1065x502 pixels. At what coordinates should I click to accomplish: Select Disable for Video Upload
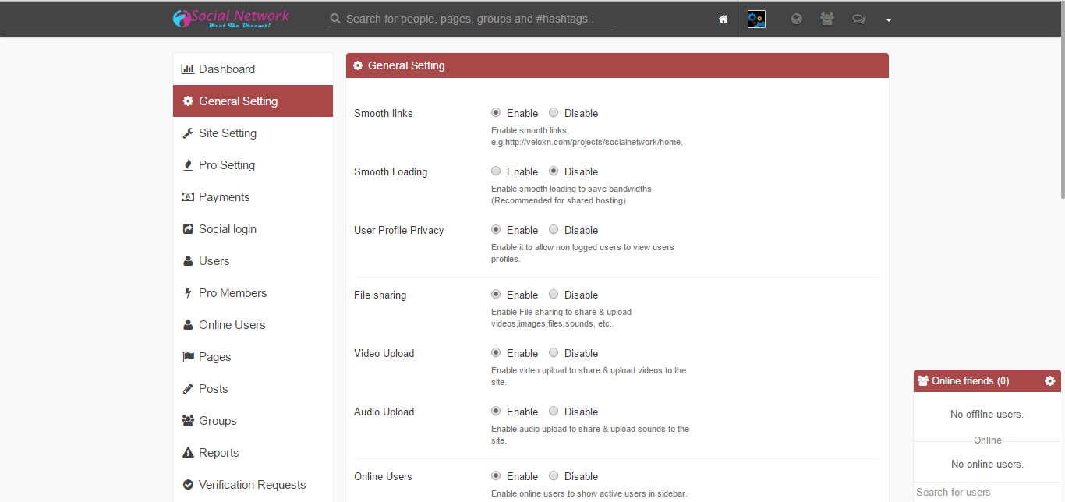point(554,353)
